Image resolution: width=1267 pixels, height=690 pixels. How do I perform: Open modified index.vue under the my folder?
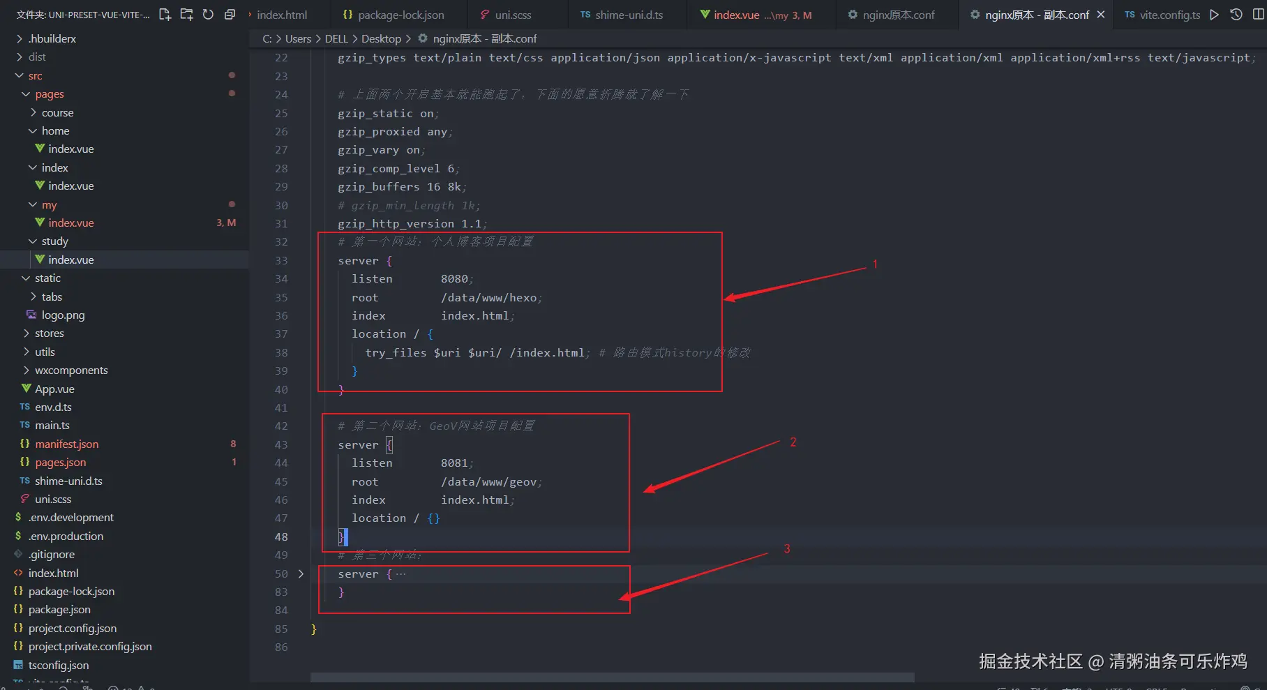[x=70, y=223]
